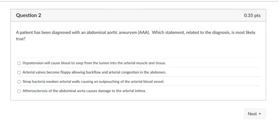The width and height of the screenshot is (280, 123).
Task: Choose the Arterial valves become floppy option
Action: point(19,73)
